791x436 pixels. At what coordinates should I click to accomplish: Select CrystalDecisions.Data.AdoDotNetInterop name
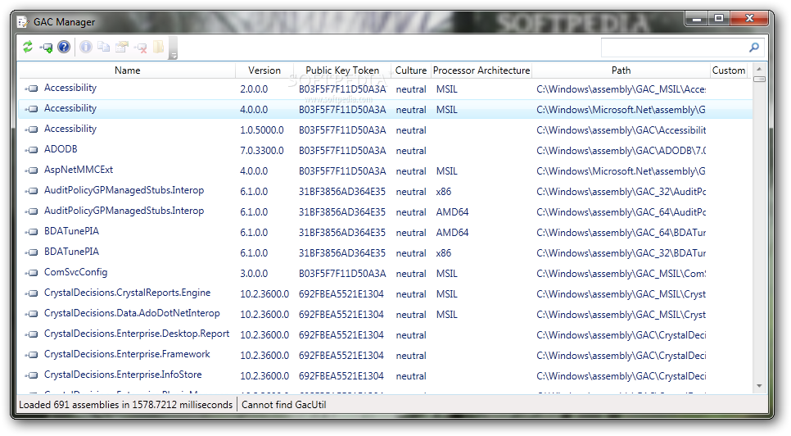132,313
